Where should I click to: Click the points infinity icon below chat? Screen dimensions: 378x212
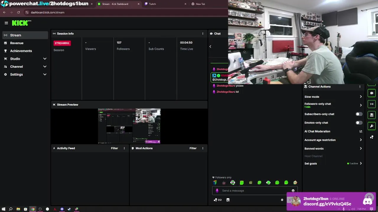pyautogui.click(x=218, y=200)
